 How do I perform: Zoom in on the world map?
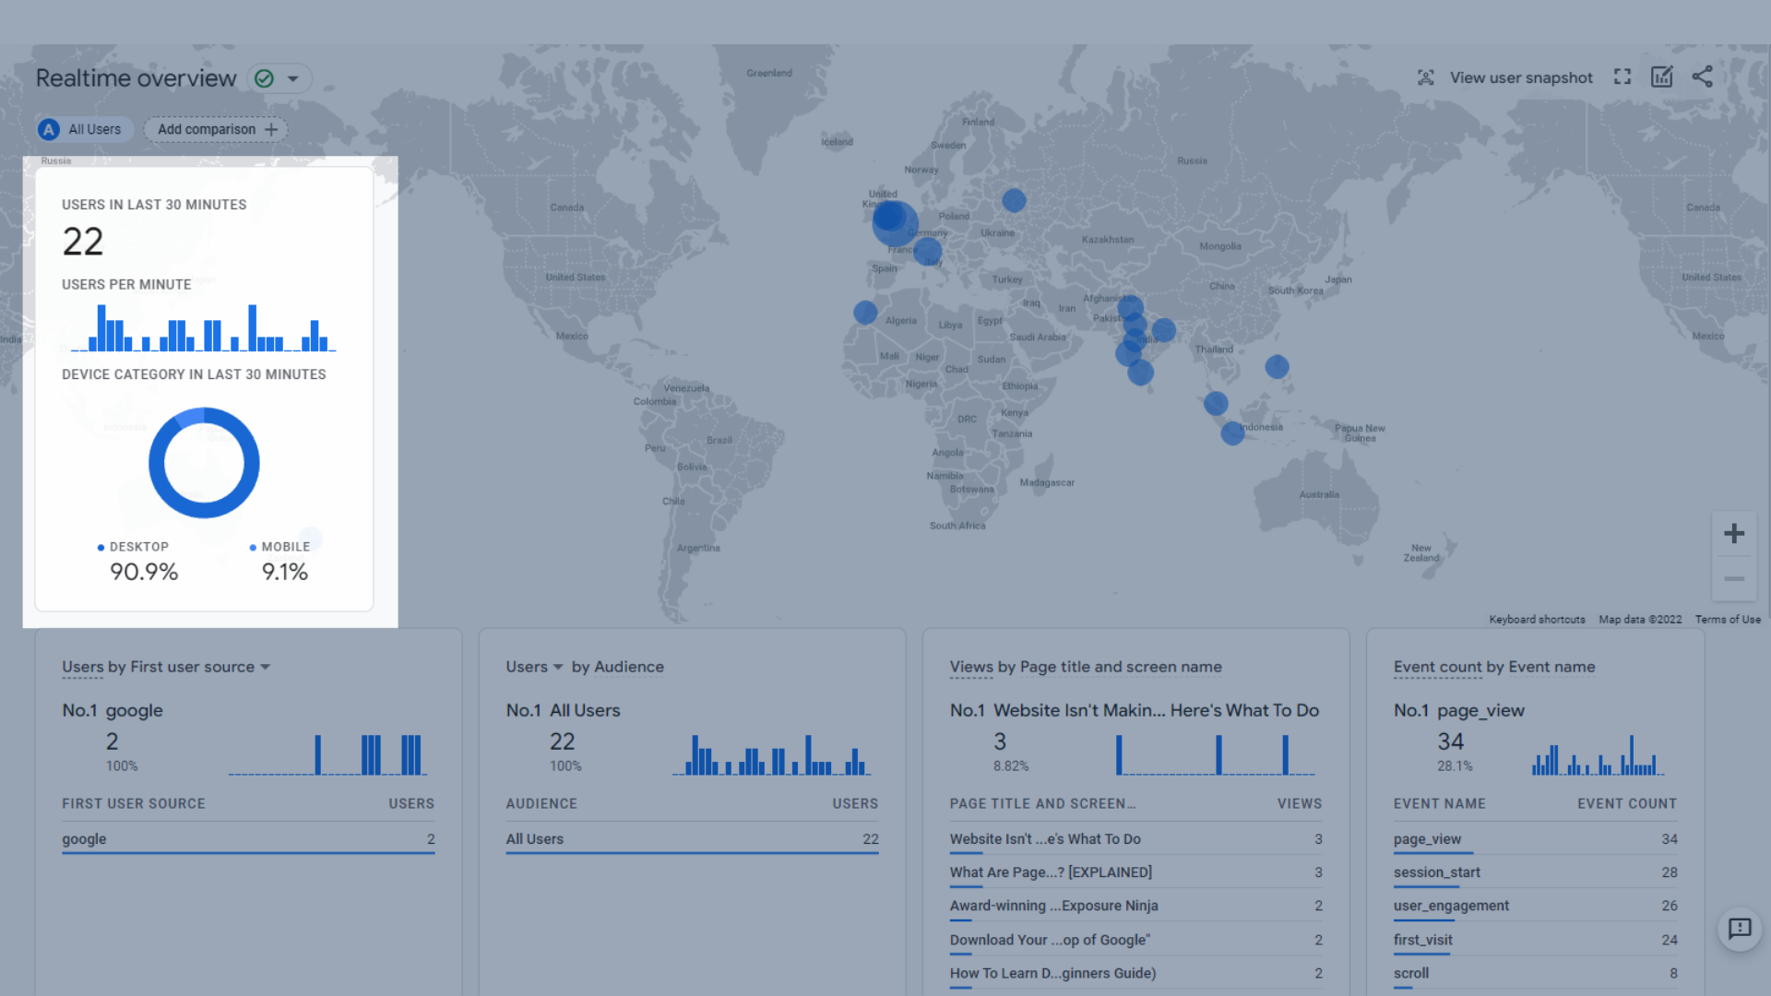tap(1734, 534)
